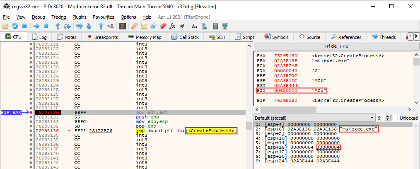Click the Open file folder icon
Screen dimensions: 420x169
[x=5, y=26]
